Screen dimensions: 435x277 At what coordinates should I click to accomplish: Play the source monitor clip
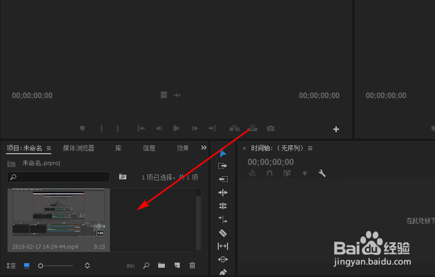point(177,128)
